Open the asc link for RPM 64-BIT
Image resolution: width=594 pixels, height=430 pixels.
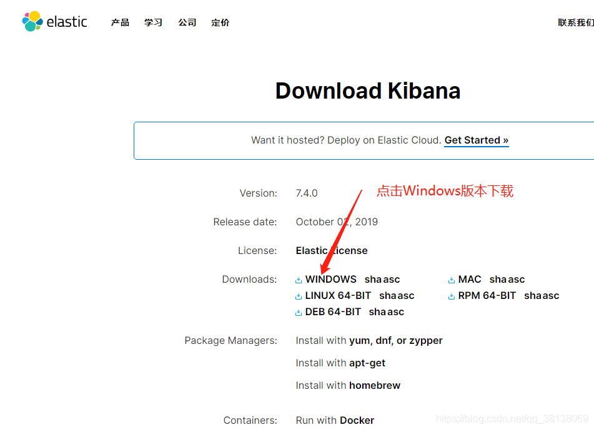(x=550, y=295)
